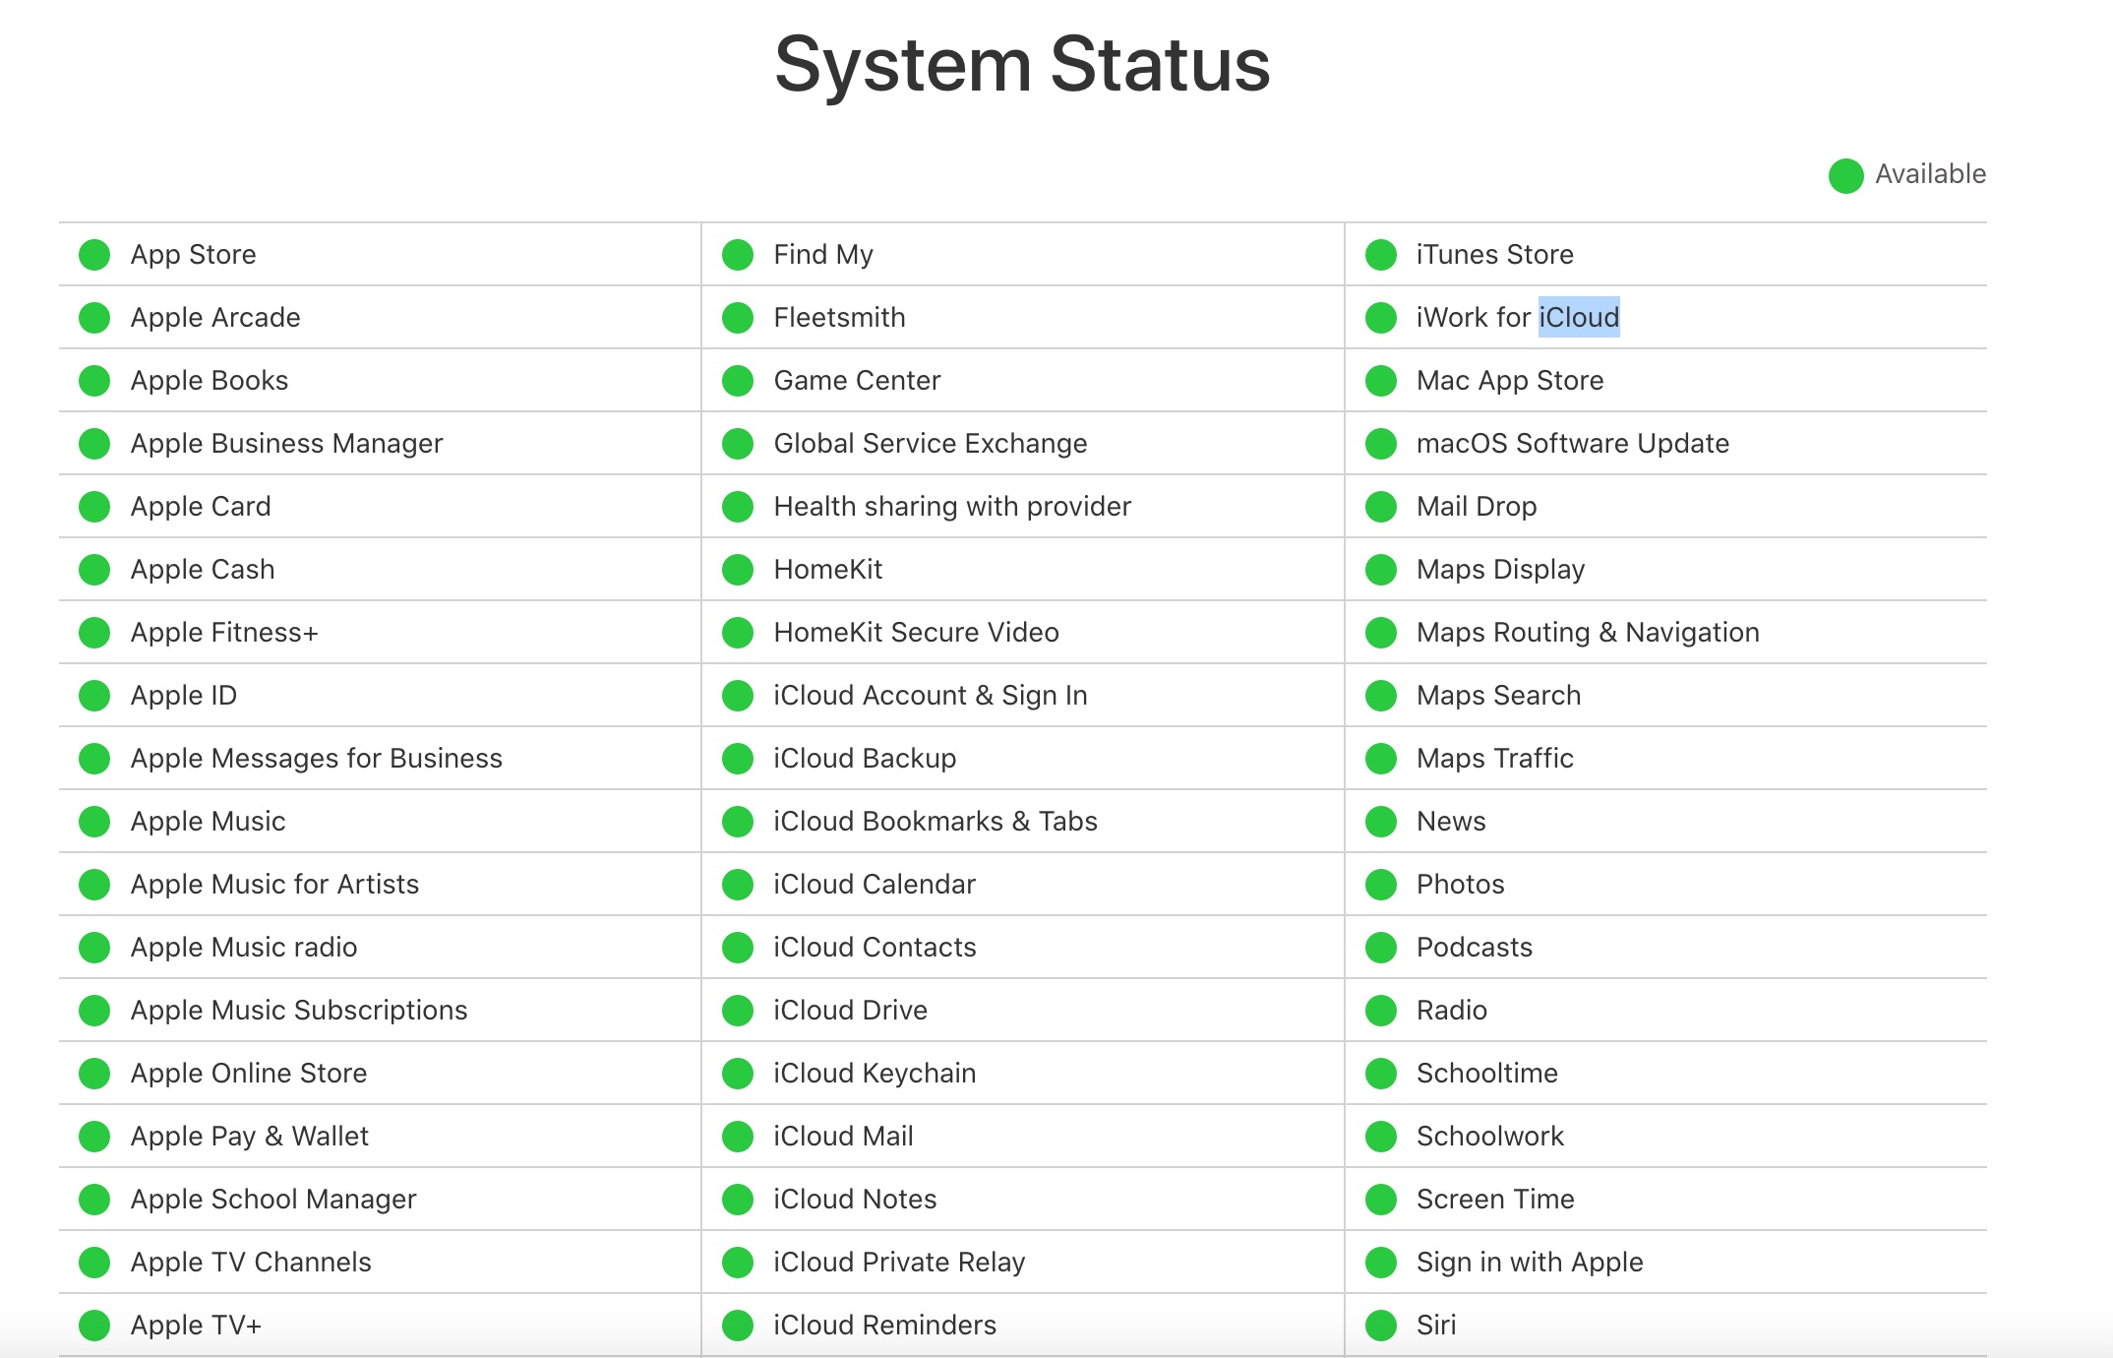Screen dimensions: 2113x1358
Task: Click the green status dot beside Apple Arcade
Action: coord(94,318)
